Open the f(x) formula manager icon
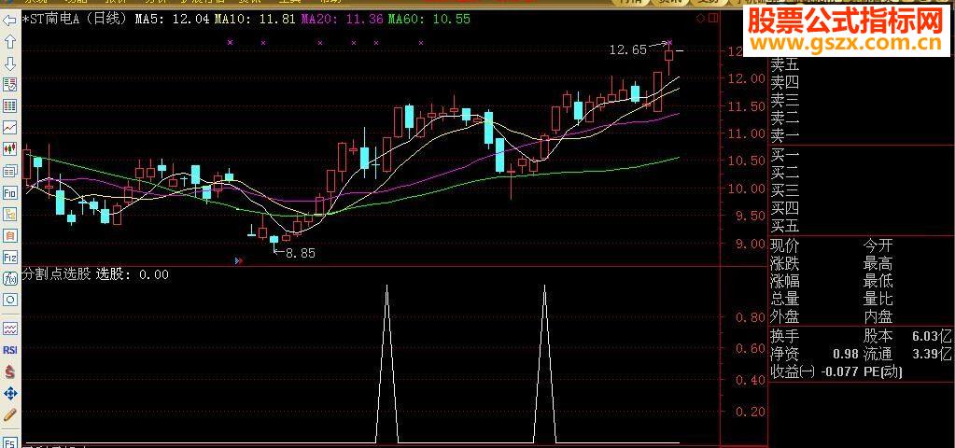 pyautogui.click(x=9, y=278)
